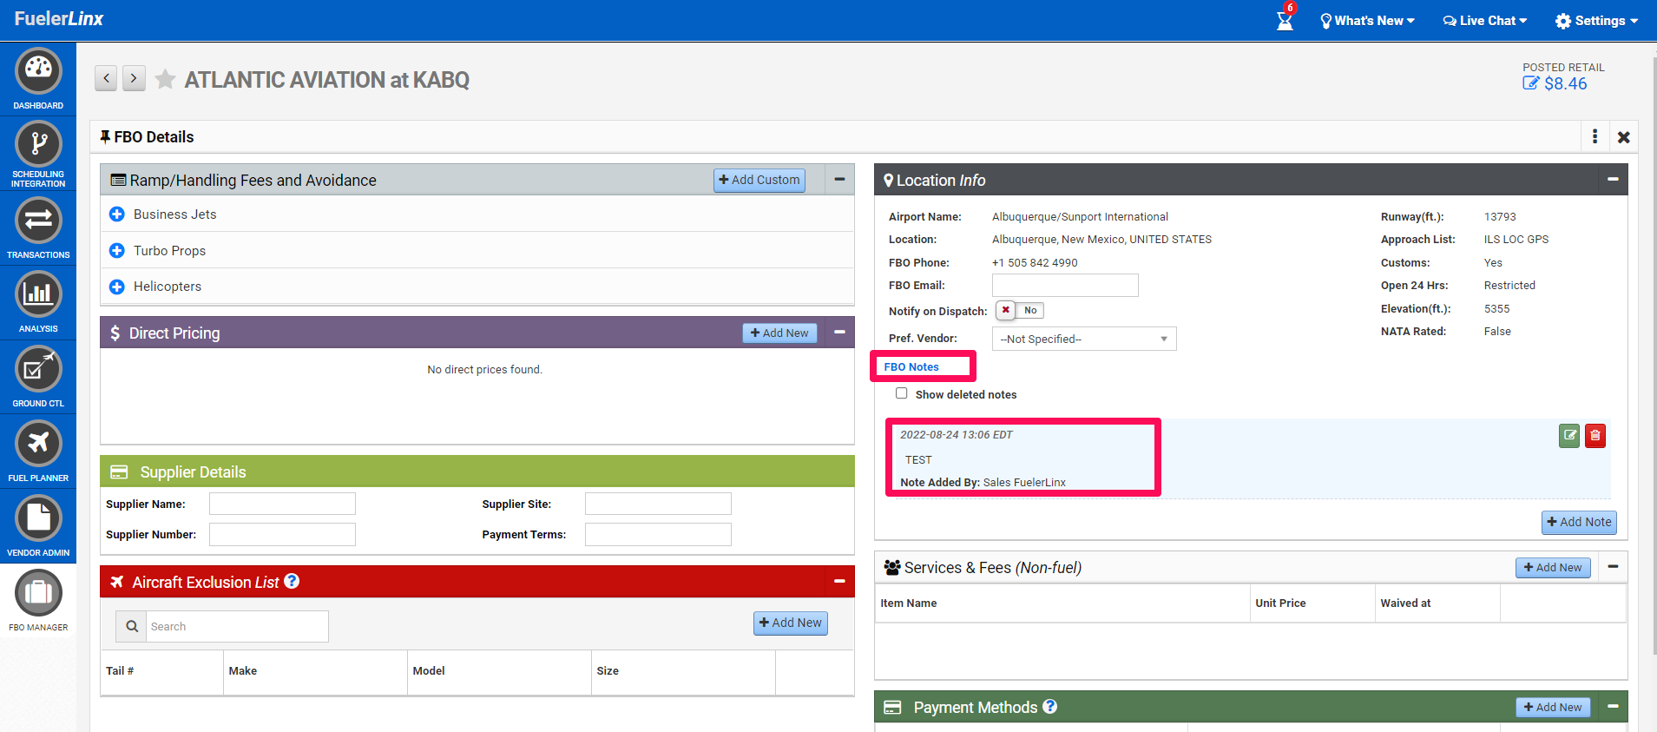Open the FBO Details three-dot menu
Viewport: 1657px width, 732px height.
pyautogui.click(x=1595, y=136)
